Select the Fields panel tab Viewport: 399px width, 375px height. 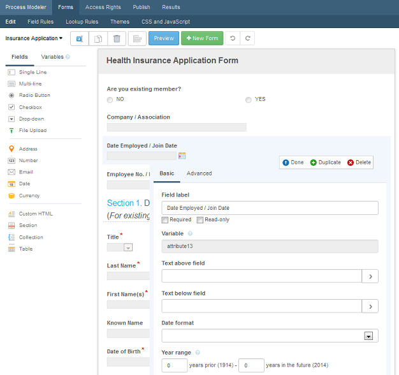coord(20,57)
